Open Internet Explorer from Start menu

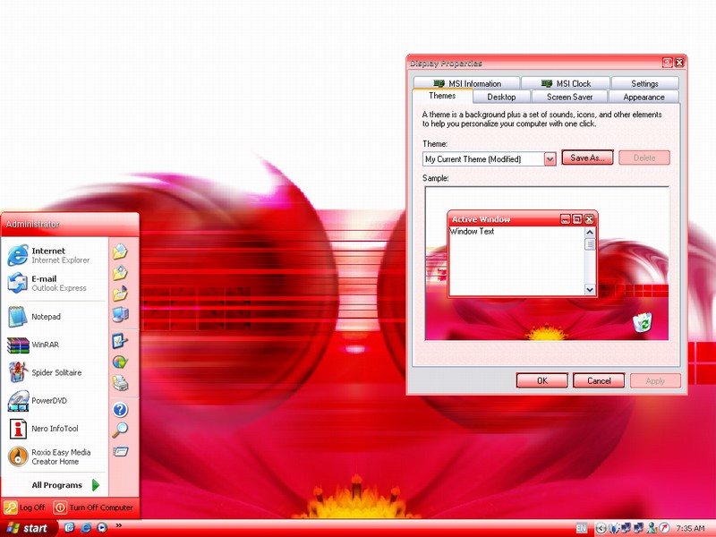click(x=54, y=255)
